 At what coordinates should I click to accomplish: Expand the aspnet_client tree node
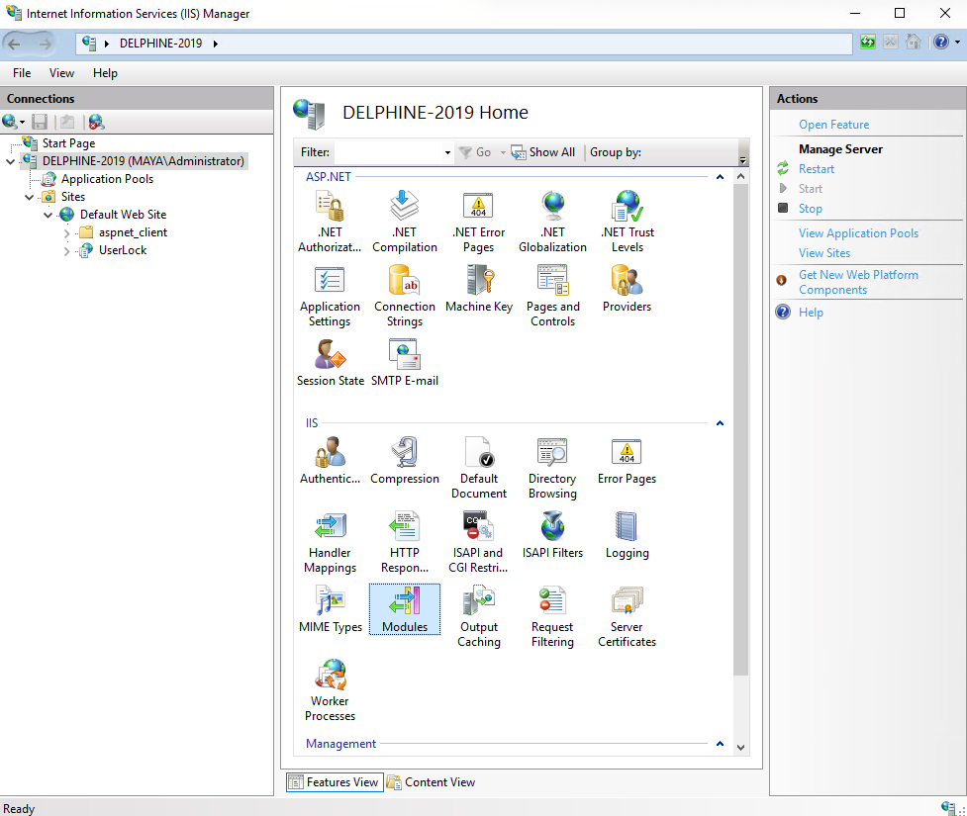pos(67,233)
